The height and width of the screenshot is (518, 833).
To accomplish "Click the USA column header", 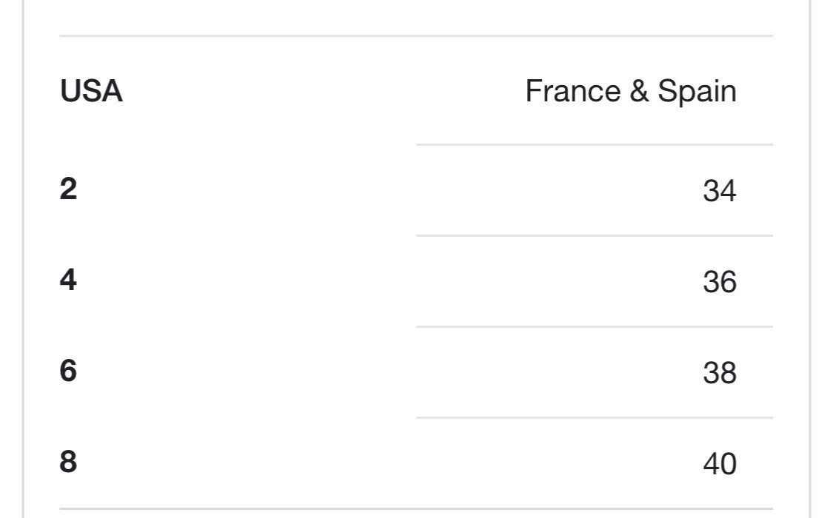I will click(x=91, y=91).
